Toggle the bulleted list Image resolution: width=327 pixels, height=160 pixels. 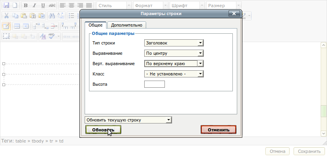pyautogui.click(x=72, y=15)
